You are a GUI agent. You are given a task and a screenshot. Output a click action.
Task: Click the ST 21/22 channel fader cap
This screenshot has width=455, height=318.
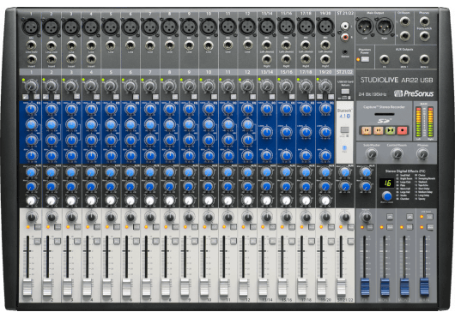pos(341,287)
